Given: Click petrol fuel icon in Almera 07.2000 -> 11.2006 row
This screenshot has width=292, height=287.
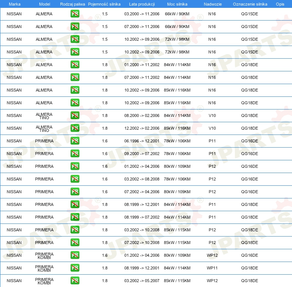Looking at the screenshot, I should tap(75, 27).
